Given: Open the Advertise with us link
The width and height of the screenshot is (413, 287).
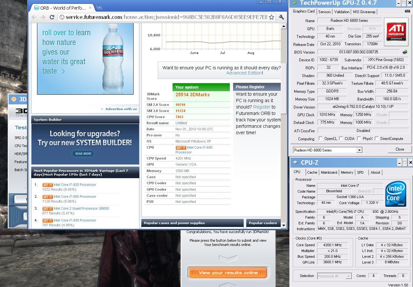Looking at the screenshot, I should point(121,109).
